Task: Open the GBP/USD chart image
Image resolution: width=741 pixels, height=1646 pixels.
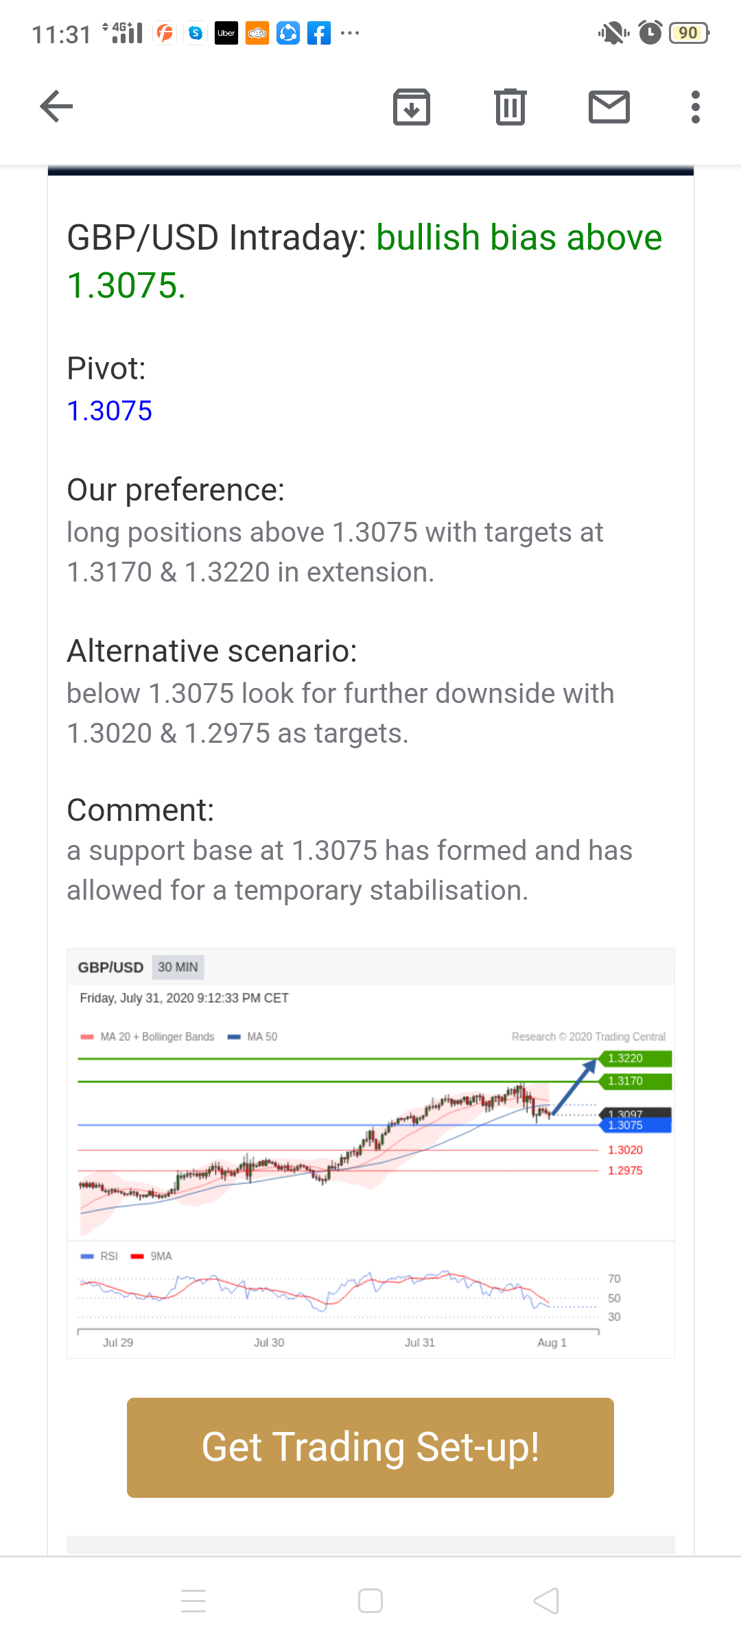Action: [370, 1152]
